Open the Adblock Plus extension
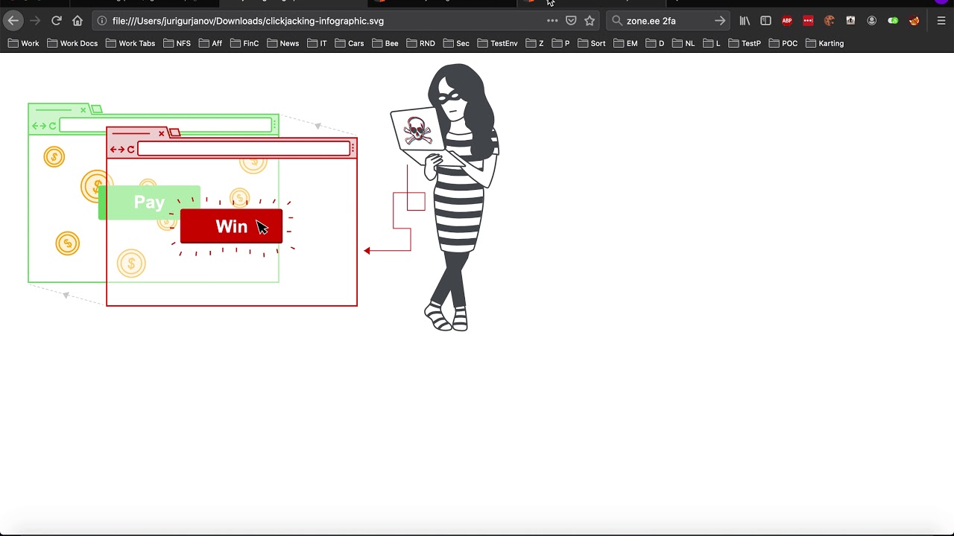 pyautogui.click(x=787, y=21)
